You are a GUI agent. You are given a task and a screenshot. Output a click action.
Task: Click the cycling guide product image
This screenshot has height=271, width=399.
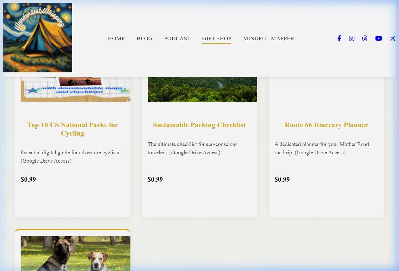[x=75, y=89]
